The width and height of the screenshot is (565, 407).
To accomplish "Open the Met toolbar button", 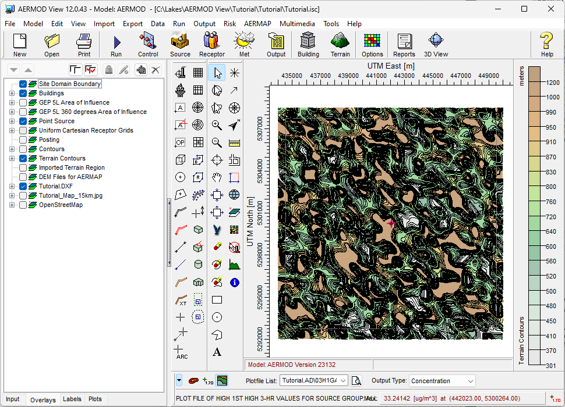I will click(x=244, y=45).
